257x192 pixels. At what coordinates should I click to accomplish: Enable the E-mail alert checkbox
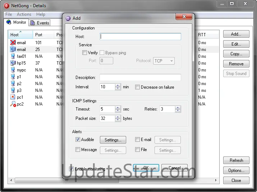pos(137,140)
